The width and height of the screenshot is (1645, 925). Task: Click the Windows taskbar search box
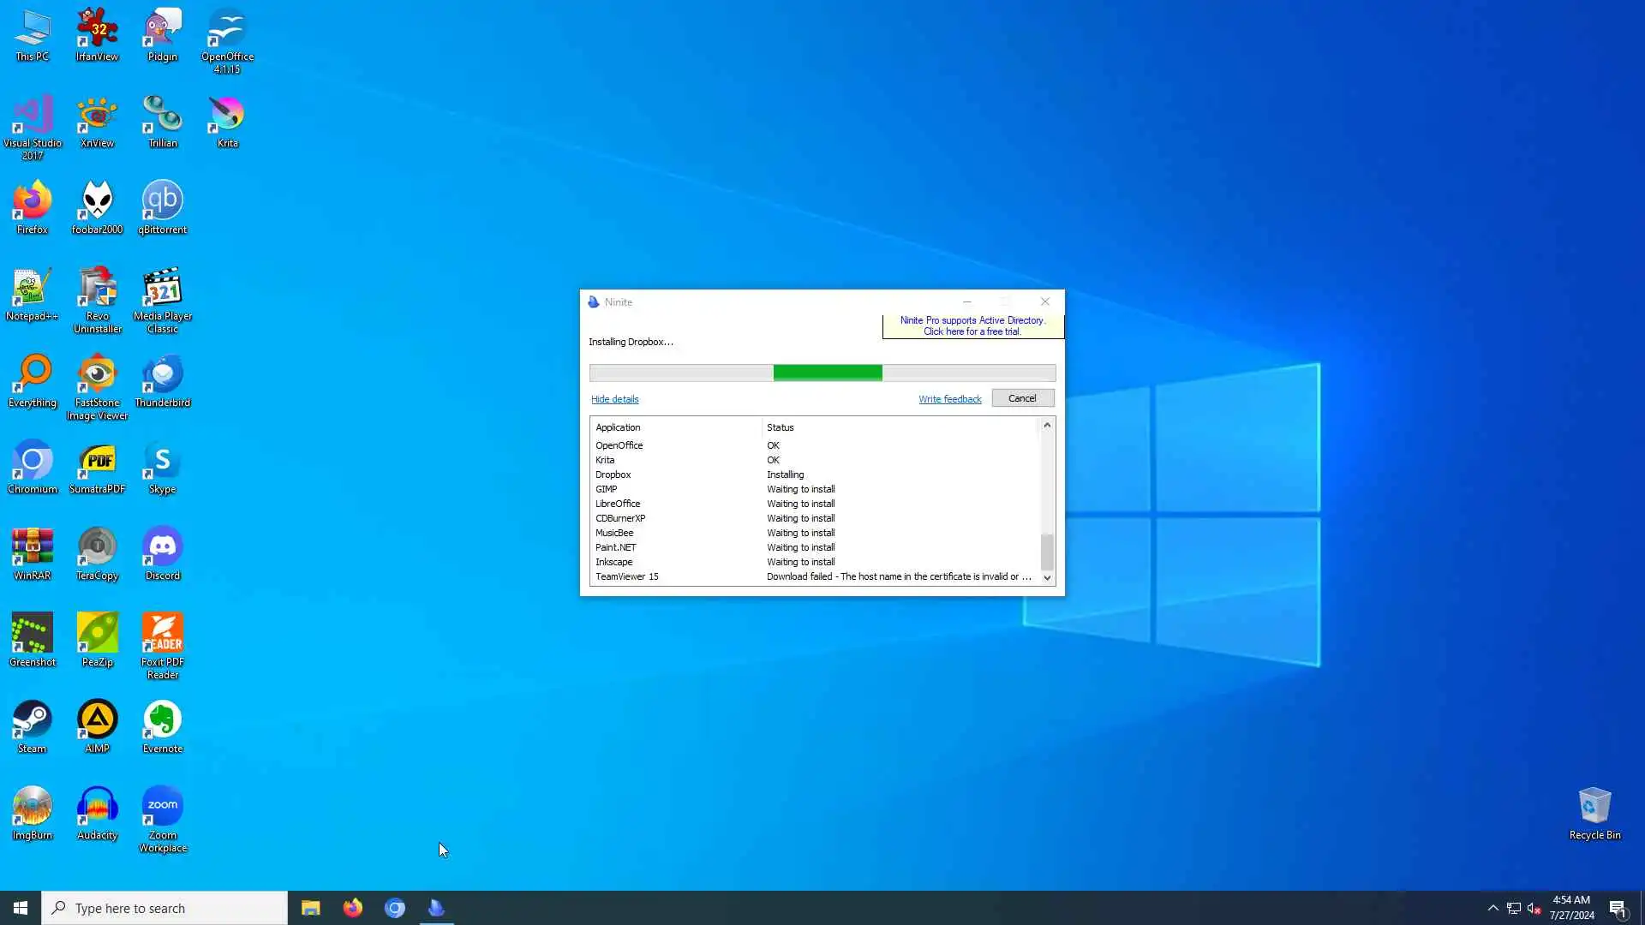pyautogui.click(x=164, y=908)
